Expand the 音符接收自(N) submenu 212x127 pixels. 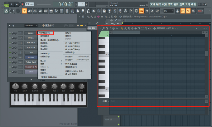[x=77, y=67]
